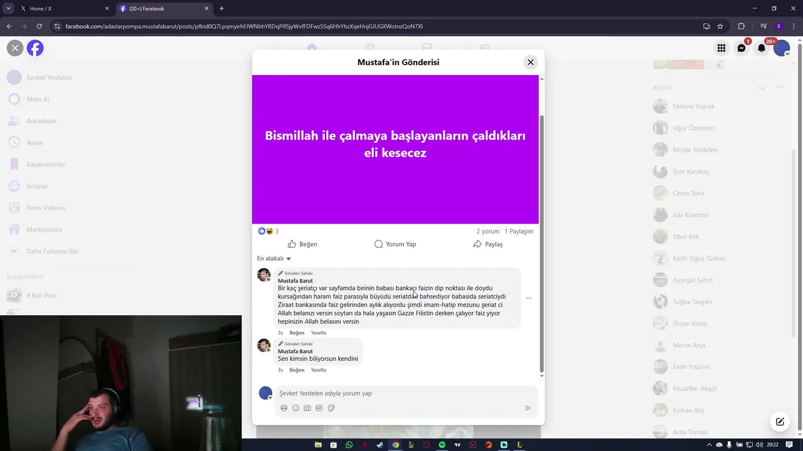Click the send comment arrow icon
This screenshot has width=803, height=451.
click(x=528, y=408)
